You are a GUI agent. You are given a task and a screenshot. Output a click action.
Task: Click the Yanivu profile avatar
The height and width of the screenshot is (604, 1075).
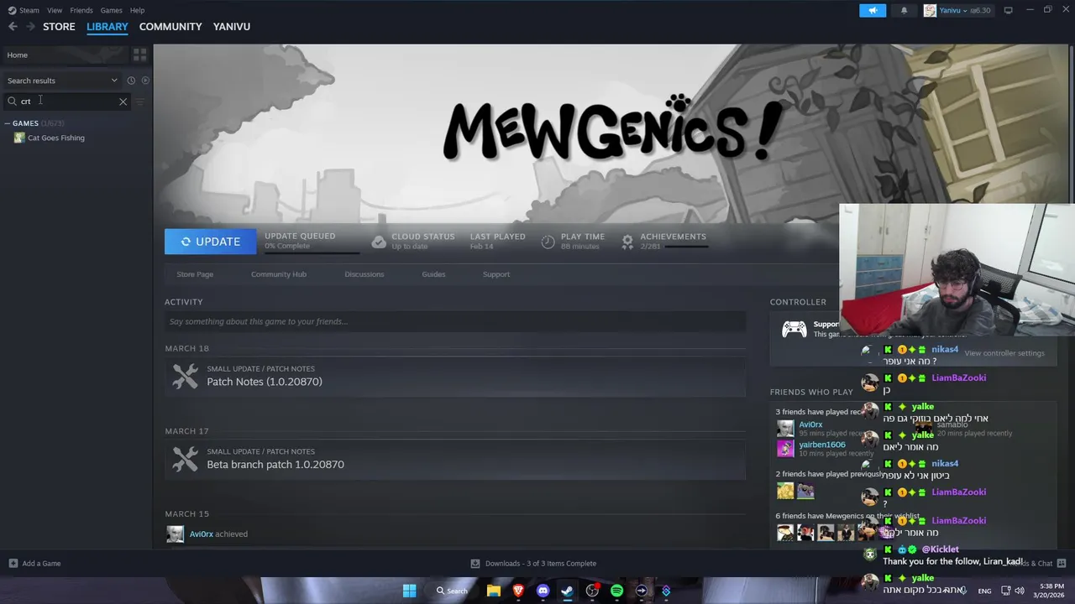click(930, 10)
